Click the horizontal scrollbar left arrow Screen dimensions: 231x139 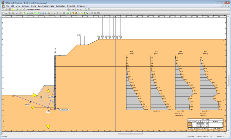point(3,133)
